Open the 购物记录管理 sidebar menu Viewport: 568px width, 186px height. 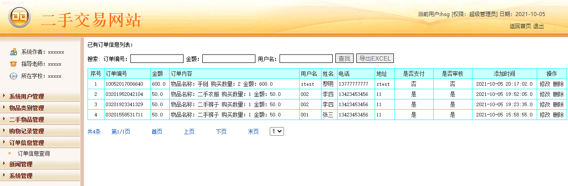[27, 131]
